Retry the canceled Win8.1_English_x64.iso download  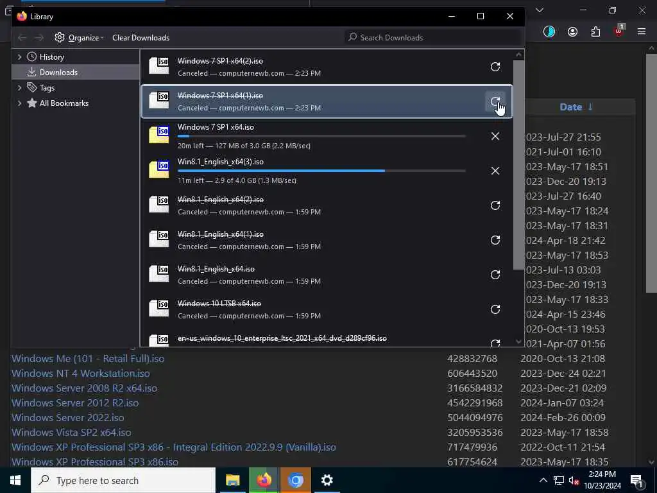coord(495,275)
